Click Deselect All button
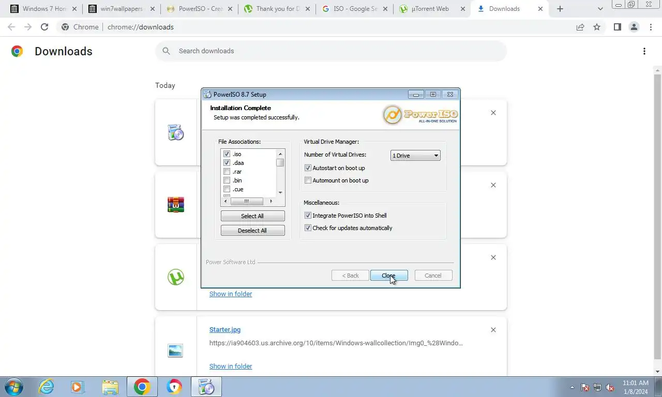This screenshot has height=397, width=662. tap(252, 231)
